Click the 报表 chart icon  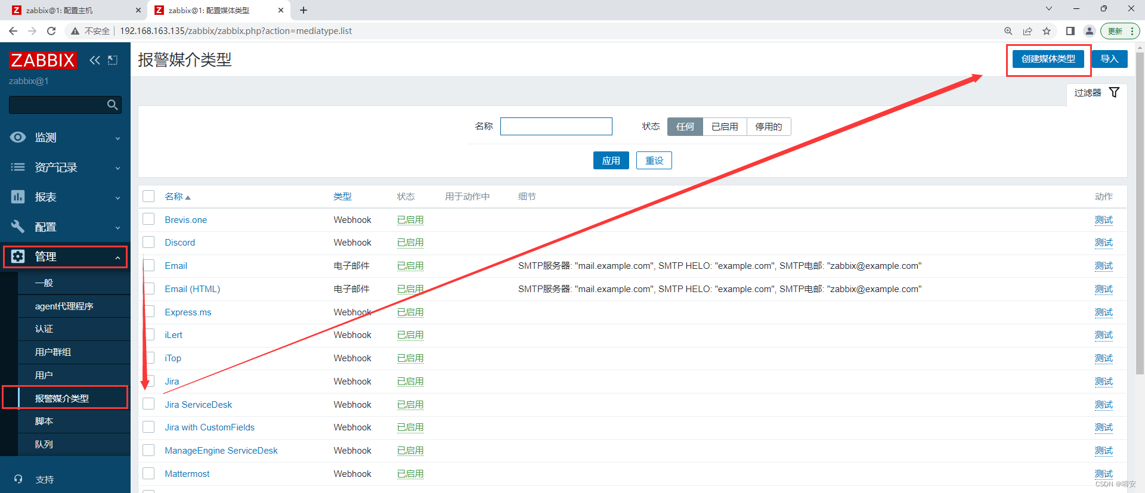(18, 197)
